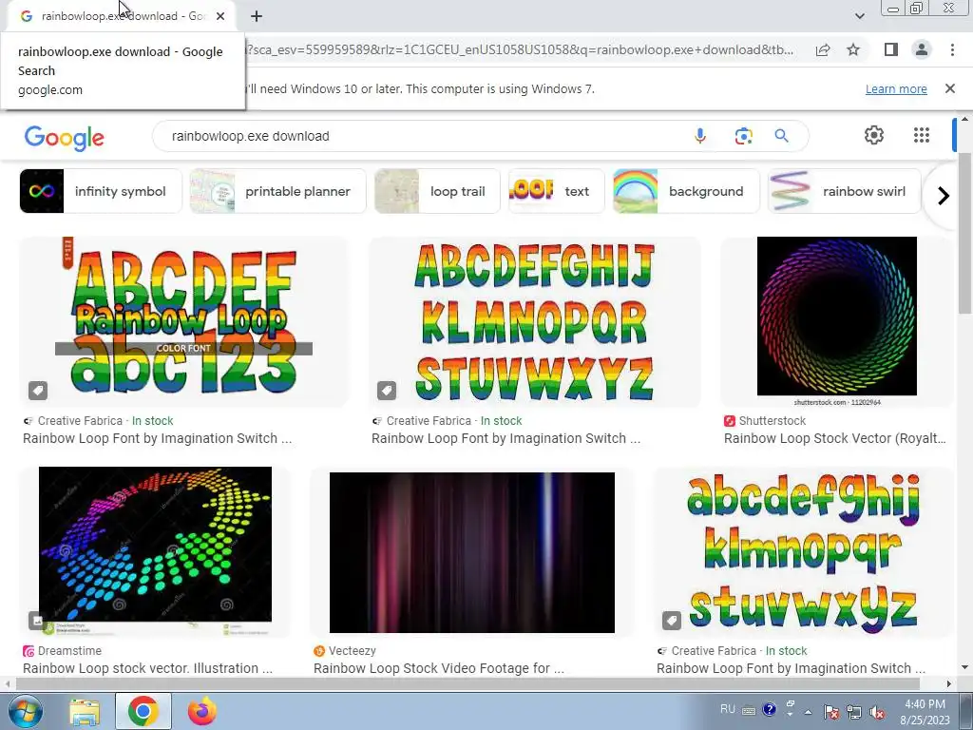Open the Action Center flag tray icon
This screenshot has height=730, width=973.
831,713
